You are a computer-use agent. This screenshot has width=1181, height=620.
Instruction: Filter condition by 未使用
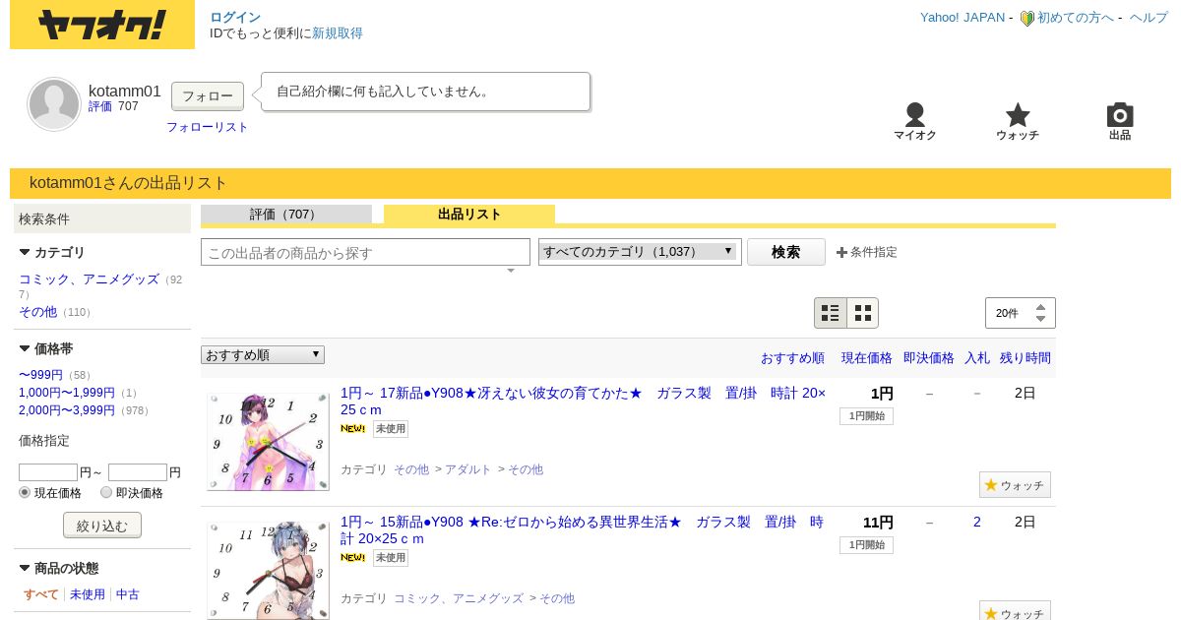[88, 594]
